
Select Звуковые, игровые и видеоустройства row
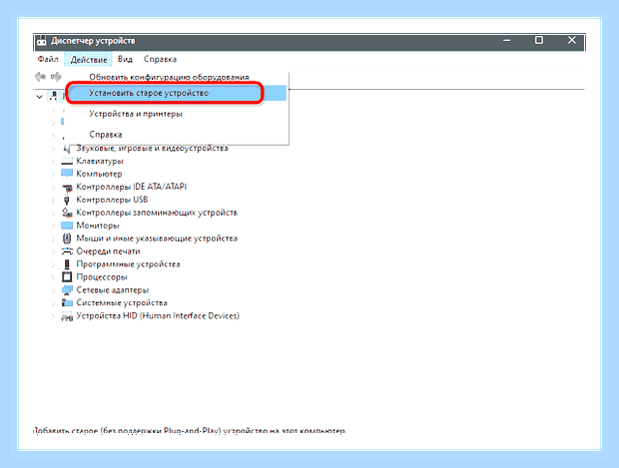click(x=152, y=149)
